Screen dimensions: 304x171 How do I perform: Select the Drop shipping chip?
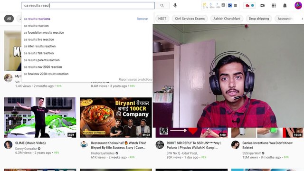pyautogui.click(x=259, y=19)
